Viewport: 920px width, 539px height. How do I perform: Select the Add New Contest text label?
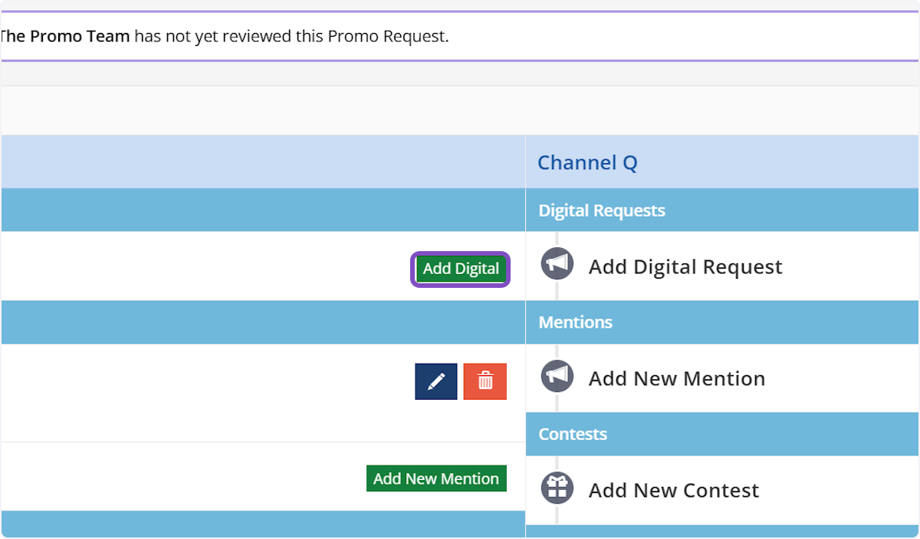coord(674,490)
